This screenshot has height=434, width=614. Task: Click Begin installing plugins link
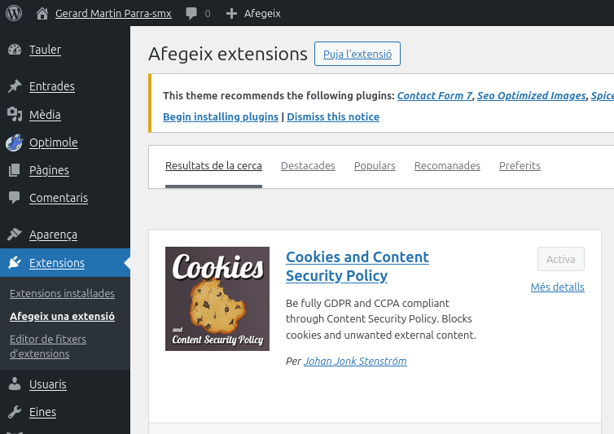(x=221, y=116)
